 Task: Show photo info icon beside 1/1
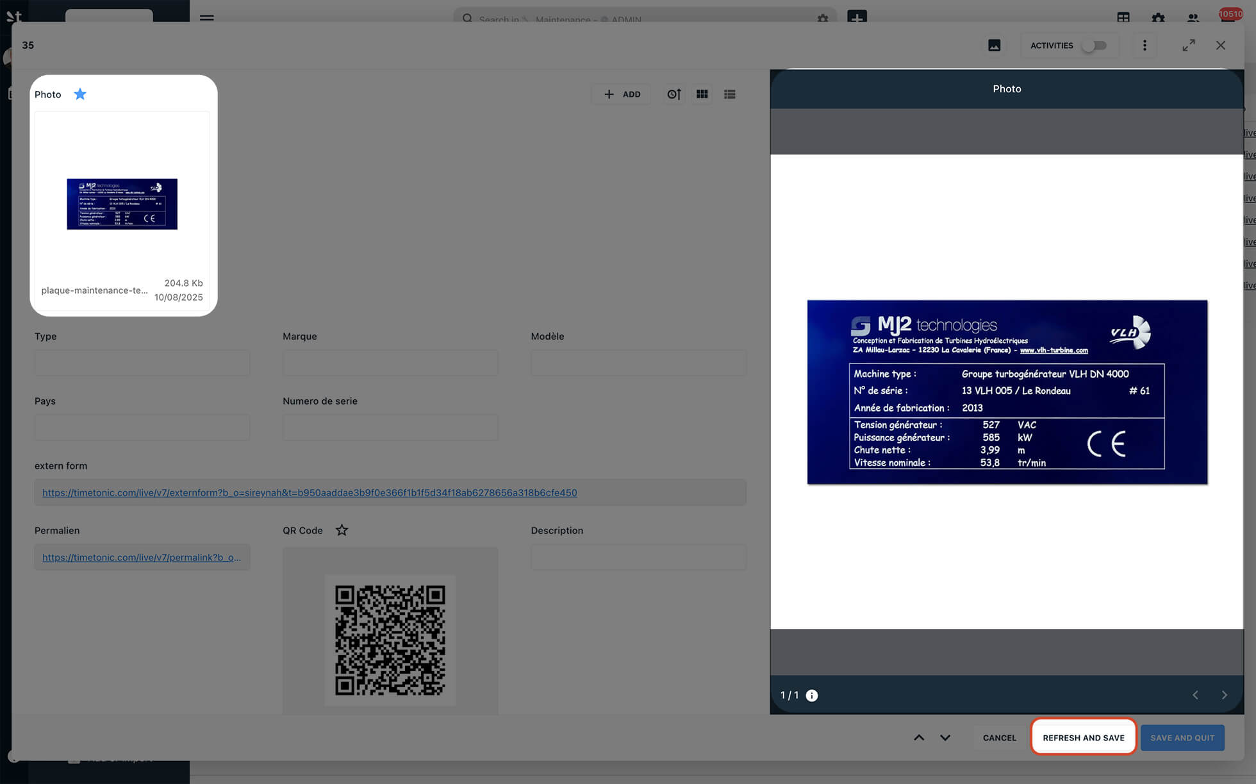click(x=812, y=696)
